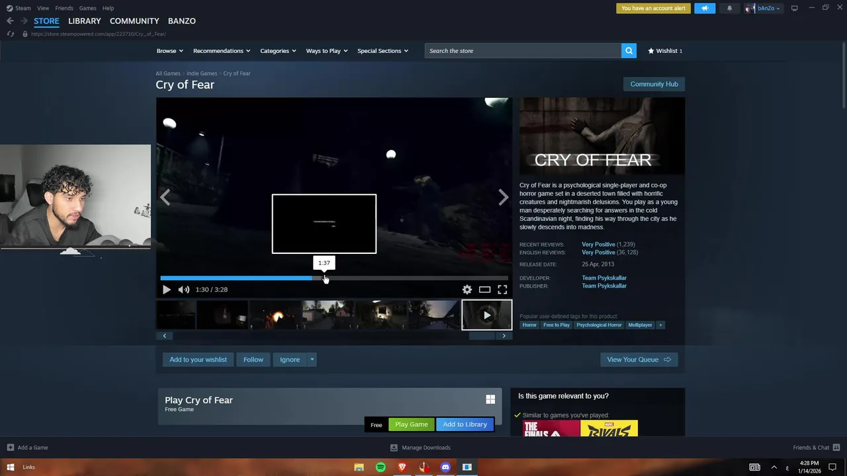847x476 pixels.
Task: Open the announcements megaphone icon
Action: pyautogui.click(x=705, y=8)
